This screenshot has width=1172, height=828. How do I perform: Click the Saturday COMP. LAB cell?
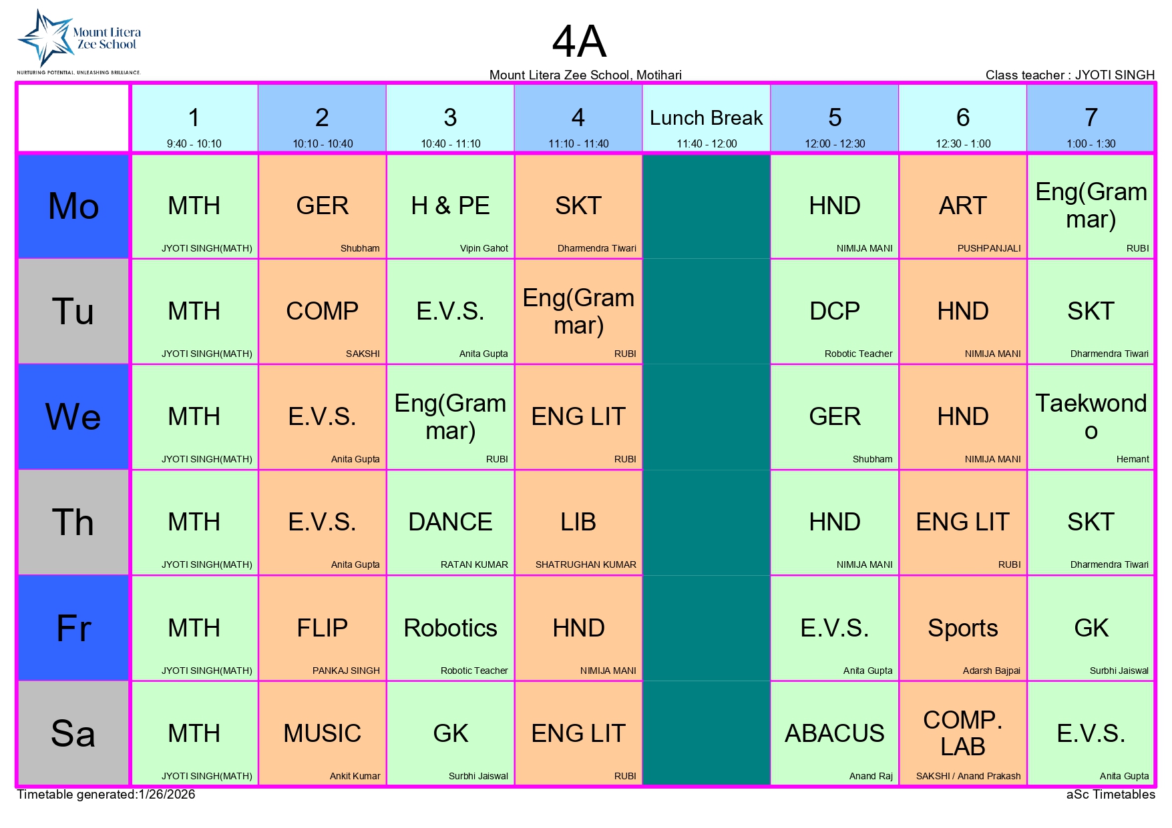point(962,733)
